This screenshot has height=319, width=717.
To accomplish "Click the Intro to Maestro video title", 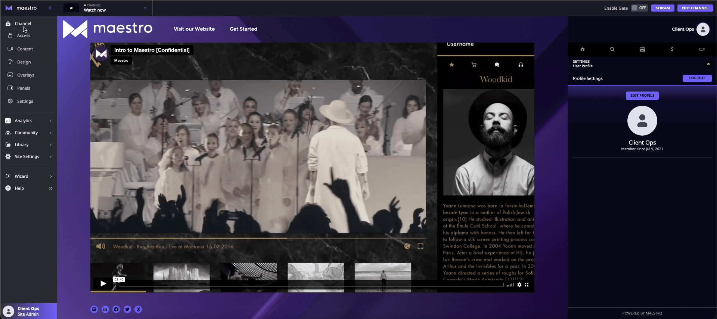I will [x=152, y=50].
